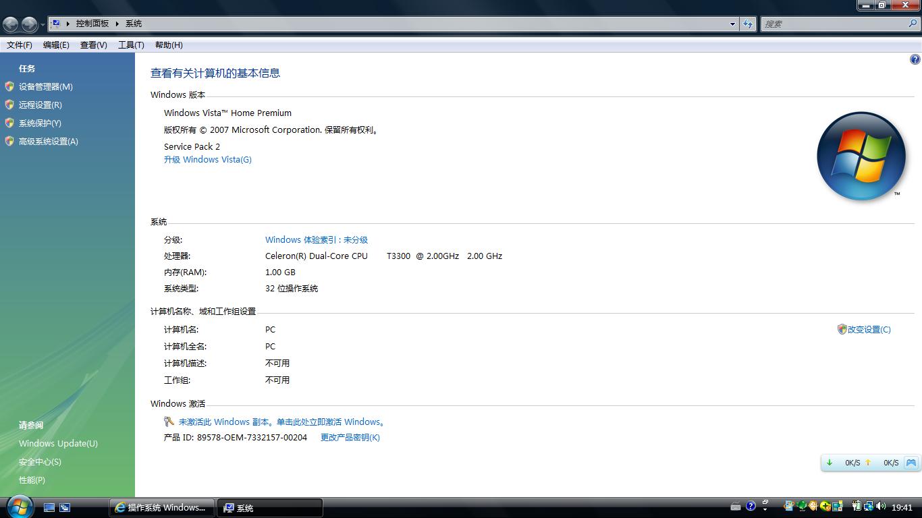Click the network connection tray icon
Screen dimensions: 922x518
click(869, 506)
